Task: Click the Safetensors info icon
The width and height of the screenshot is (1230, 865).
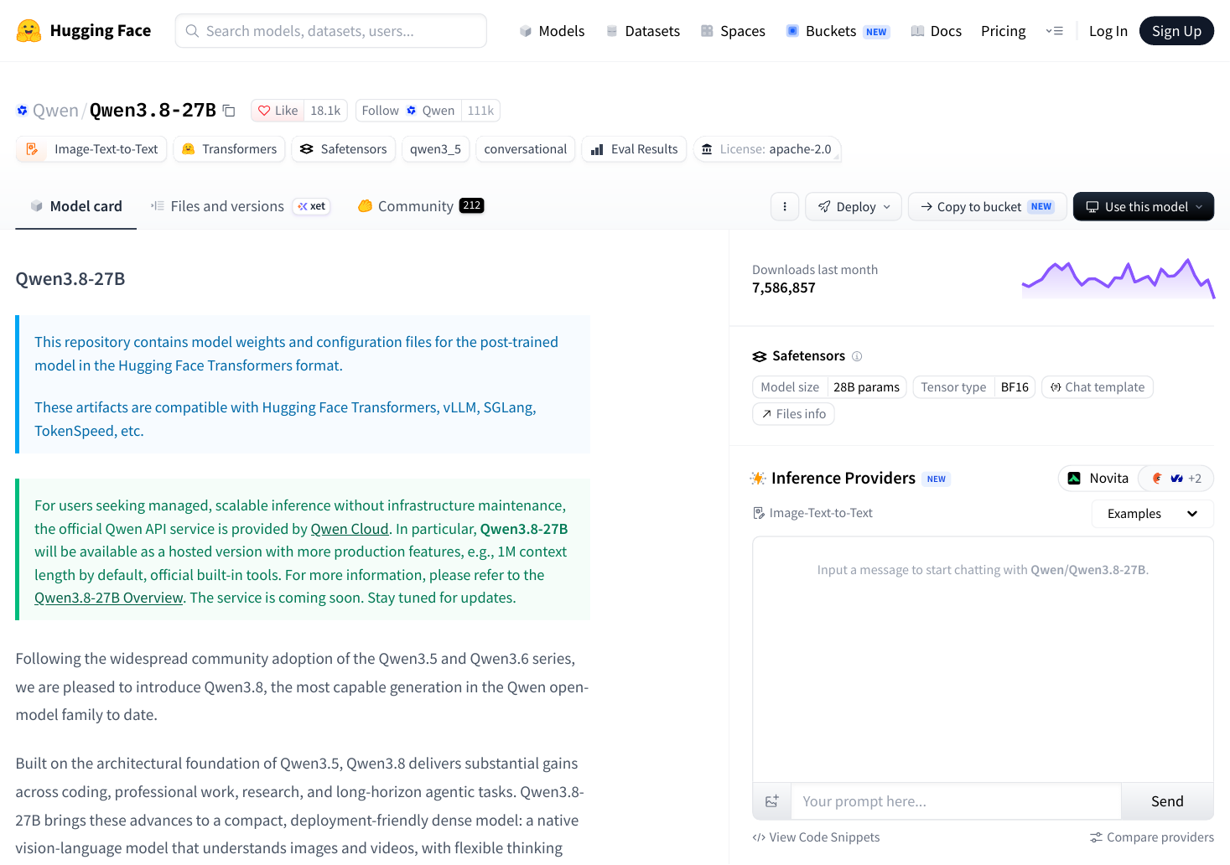Action: [857, 356]
